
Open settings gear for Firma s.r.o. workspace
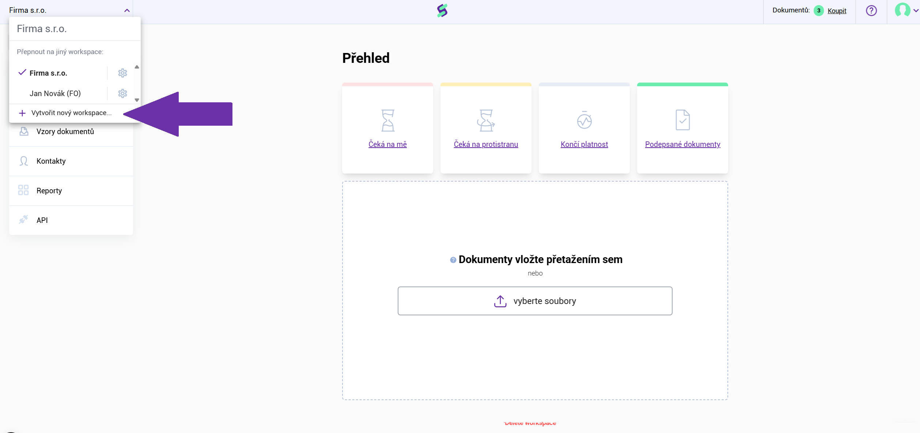122,73
